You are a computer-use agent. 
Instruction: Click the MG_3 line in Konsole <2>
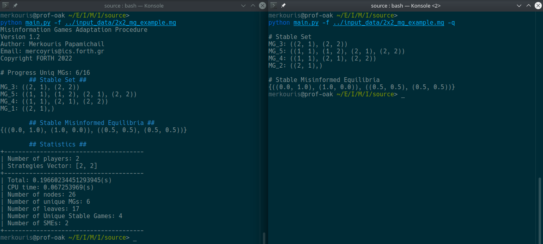(308, 44)
